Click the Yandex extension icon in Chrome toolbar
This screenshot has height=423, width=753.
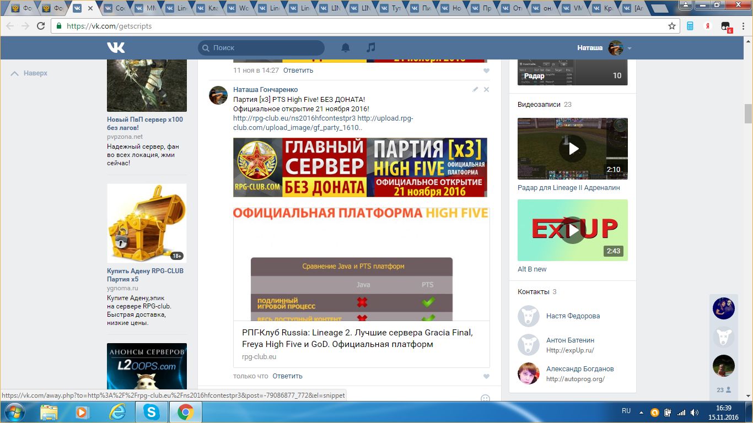(x=707, y=26)
